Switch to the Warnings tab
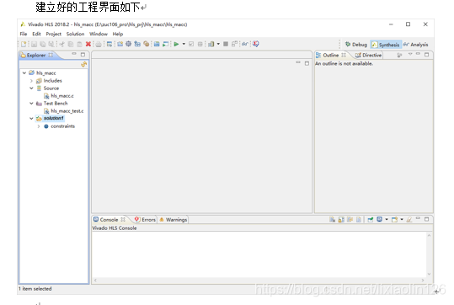 (x=174, y=220)
